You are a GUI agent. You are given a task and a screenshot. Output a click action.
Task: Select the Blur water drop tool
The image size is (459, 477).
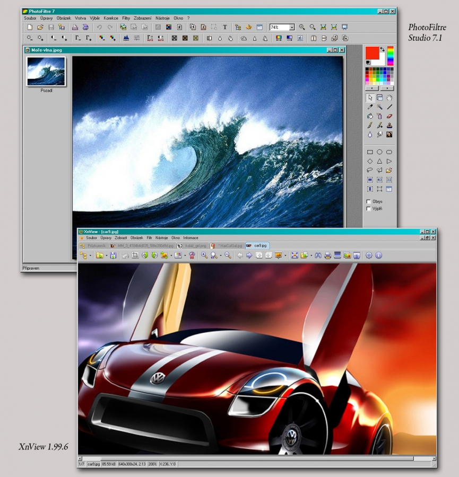[x=370, y=135]
